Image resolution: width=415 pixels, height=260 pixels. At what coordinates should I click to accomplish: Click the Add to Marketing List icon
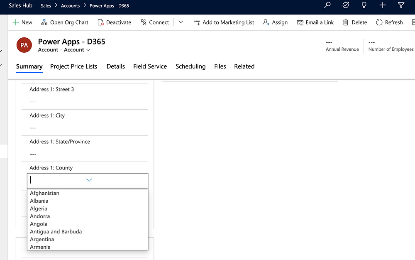coord(197,22)
